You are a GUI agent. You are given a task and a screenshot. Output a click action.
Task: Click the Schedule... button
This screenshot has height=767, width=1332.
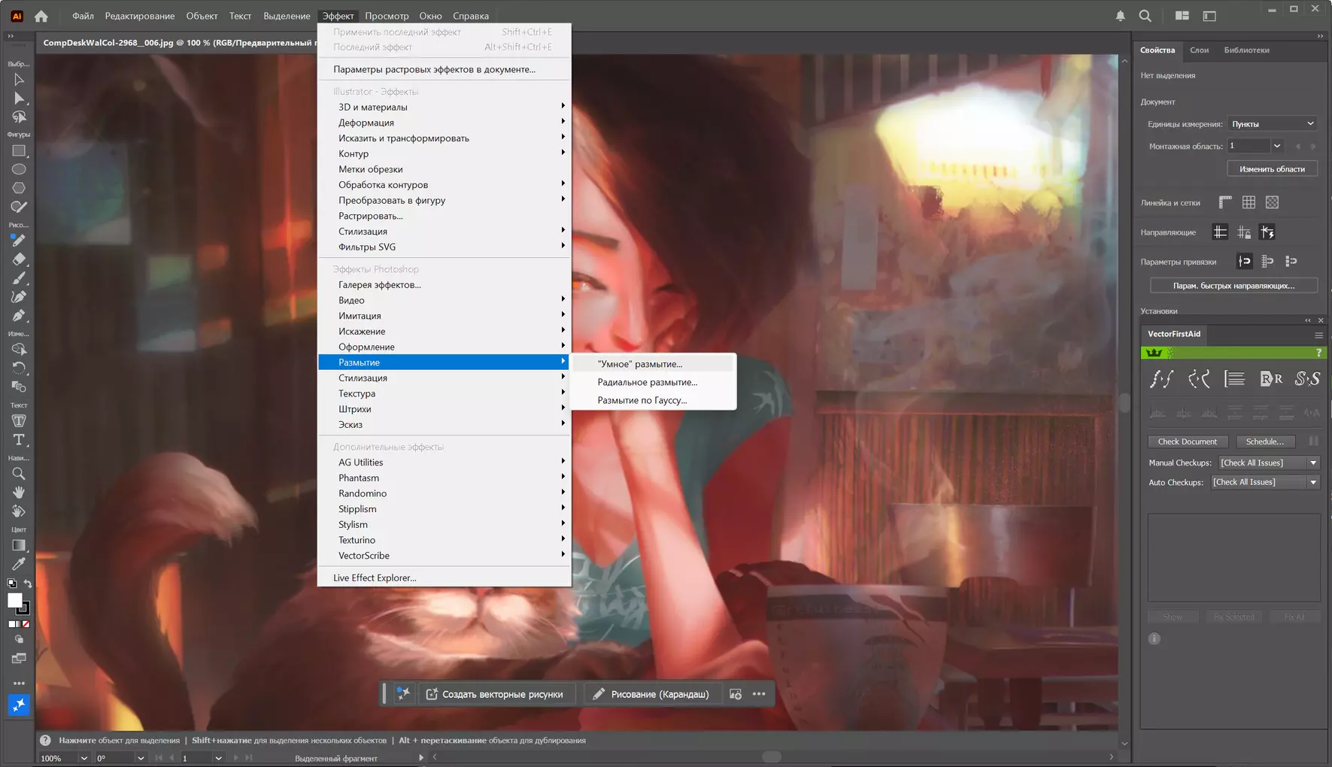point(1265,442)
